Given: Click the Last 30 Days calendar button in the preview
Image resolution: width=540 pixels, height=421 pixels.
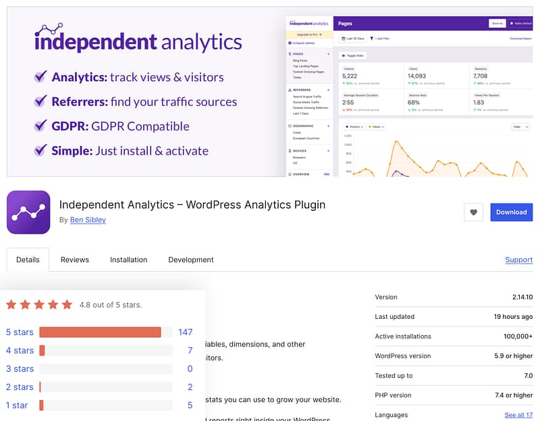Looking at the screenshot, I should (x=352, y=39).
